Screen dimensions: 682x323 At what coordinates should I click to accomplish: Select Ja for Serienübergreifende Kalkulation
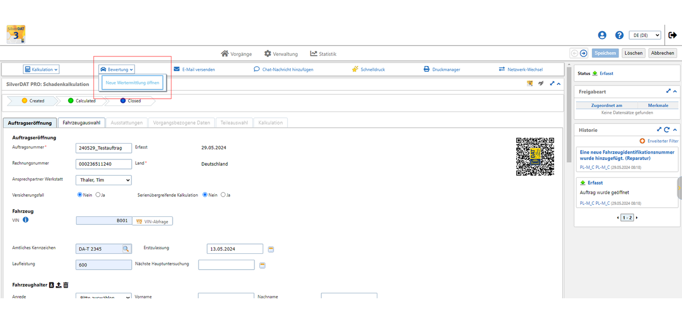[223, 195]
